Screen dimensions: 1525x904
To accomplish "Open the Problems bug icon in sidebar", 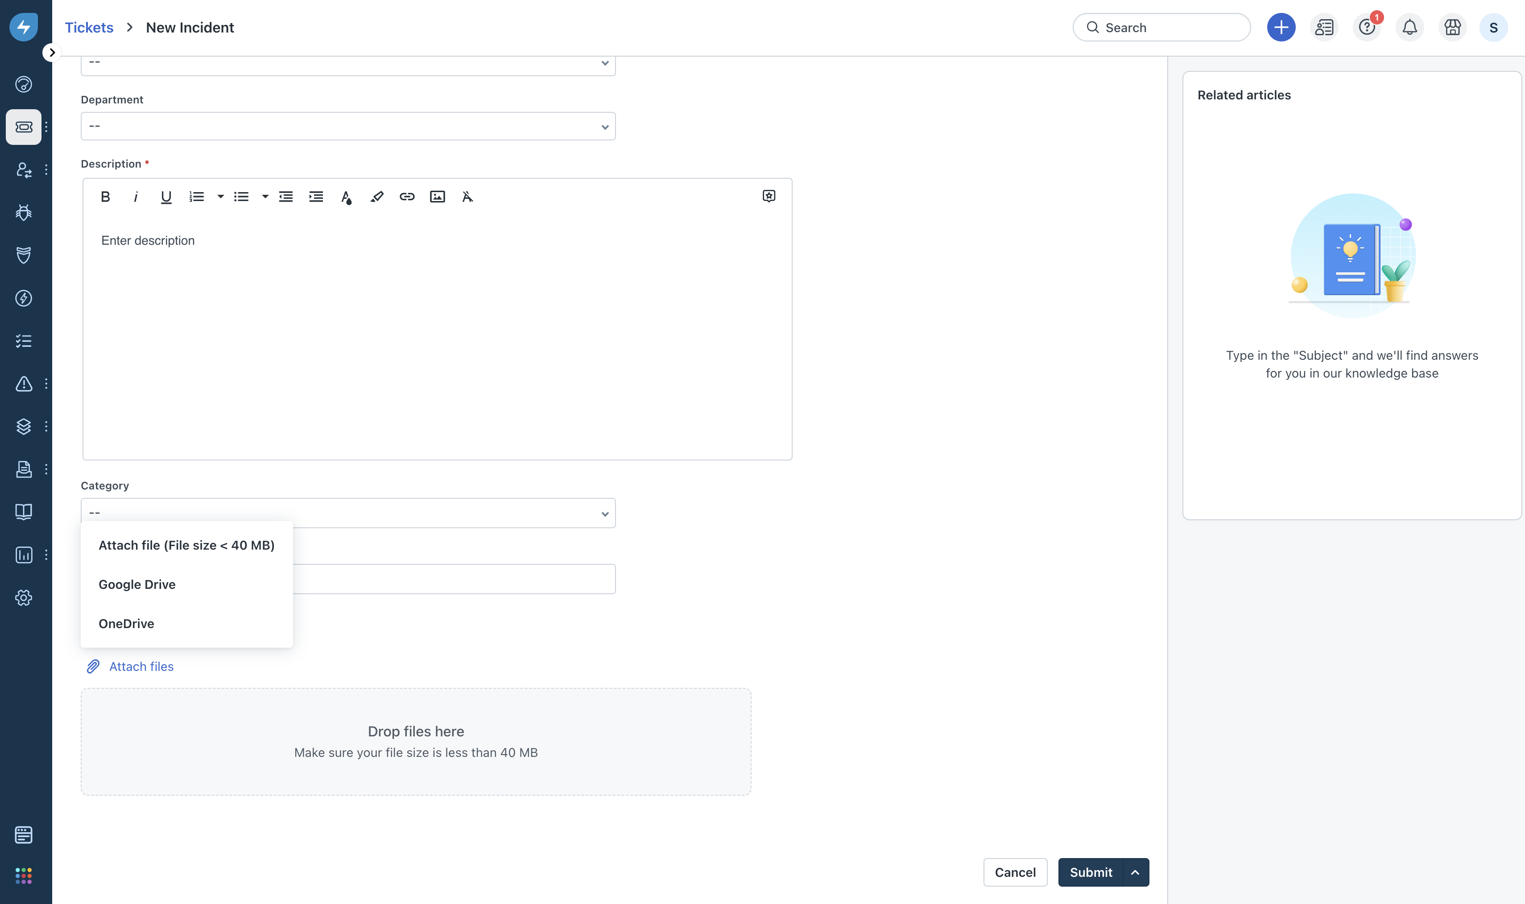I will pos(24,213).
